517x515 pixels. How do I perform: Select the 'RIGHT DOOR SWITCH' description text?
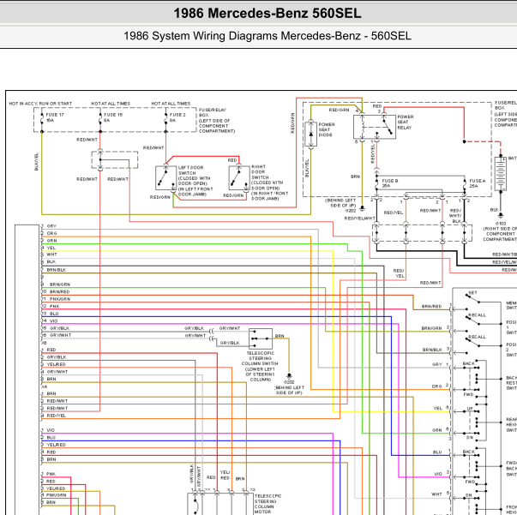click(269, 183)
